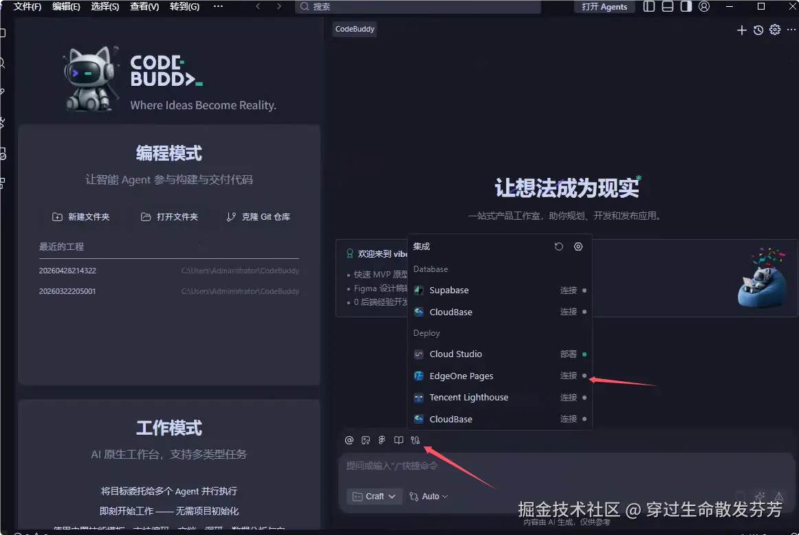Click 连接 next to Deploy CloudBase
The height and width of the screenshot is (535, 799).
pos(569,419)
